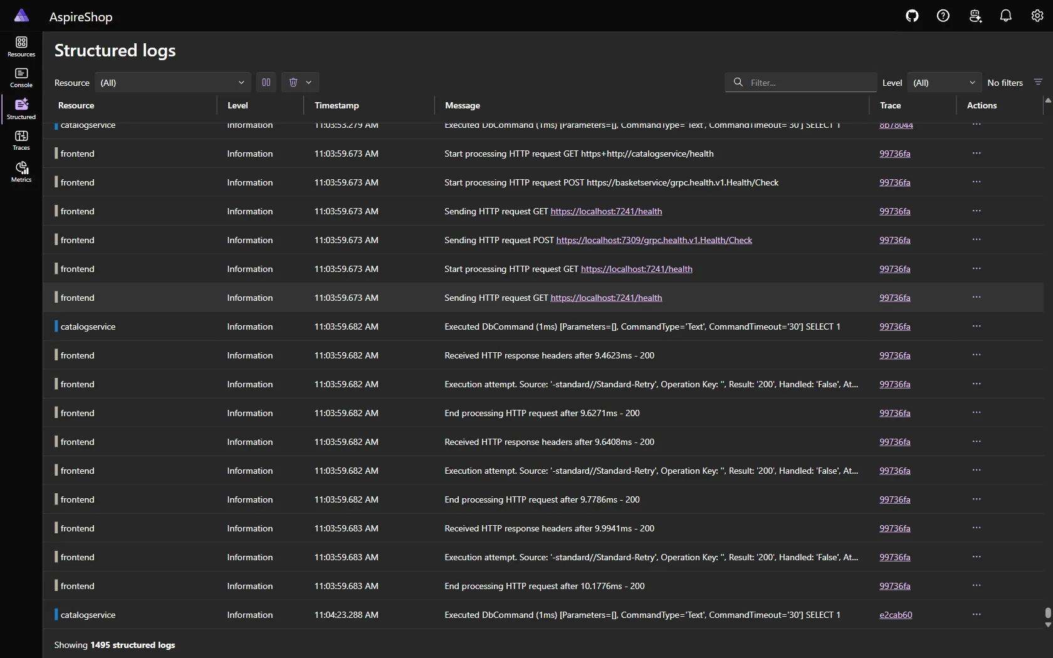Open the localhost:7309 grpc Health/Check link
1053x658 pixels.
click(654, 240)
